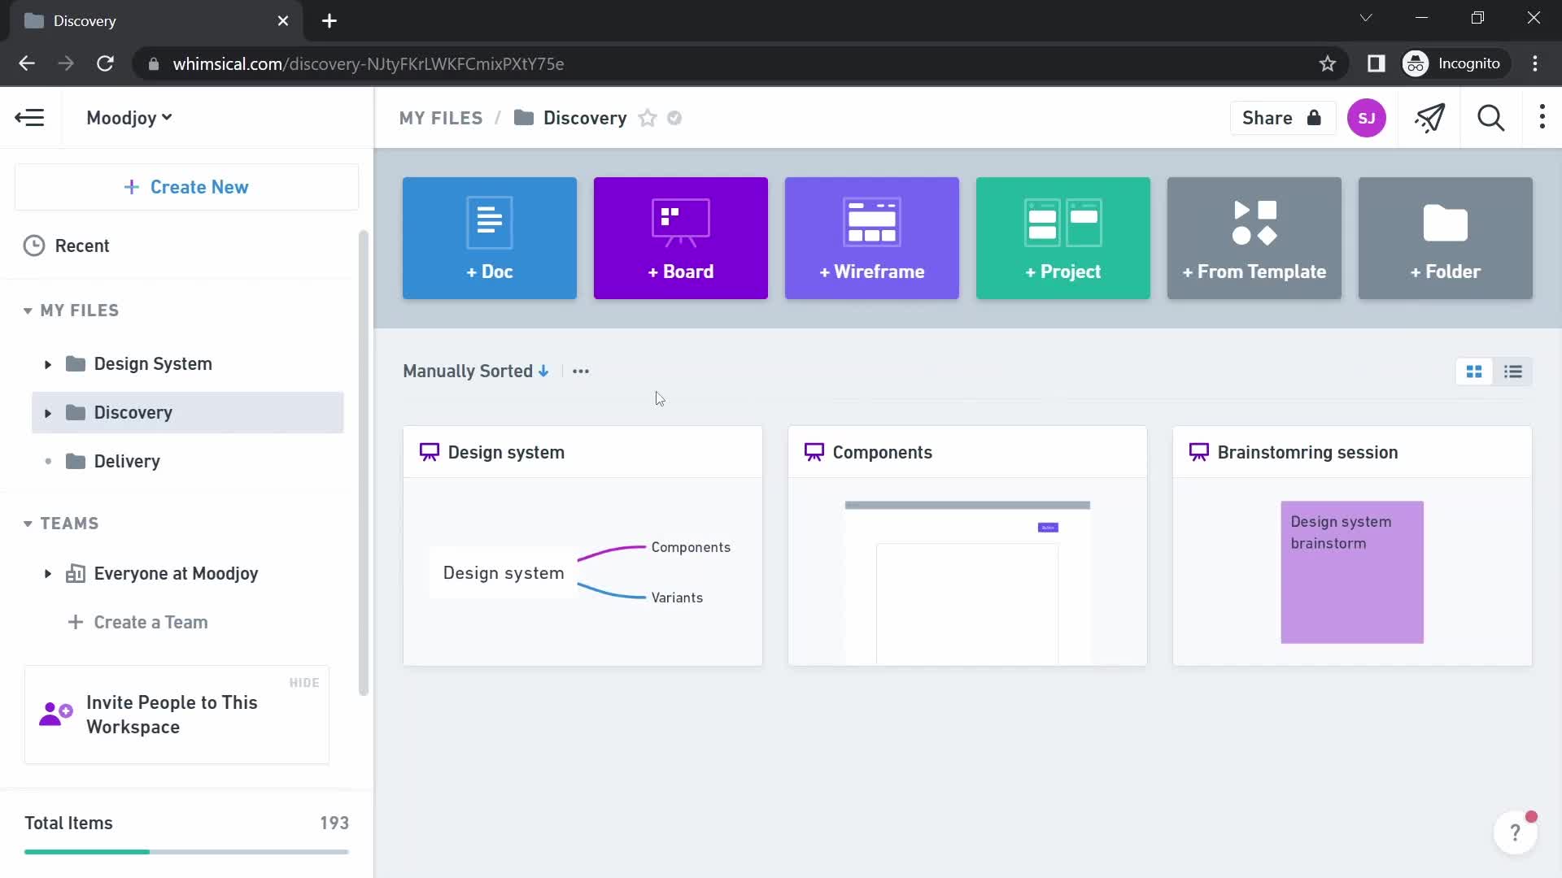The width and height of the screenshot is (1562, 878).
Task: Create a new Folder
Action: [x=1446, y=238]
